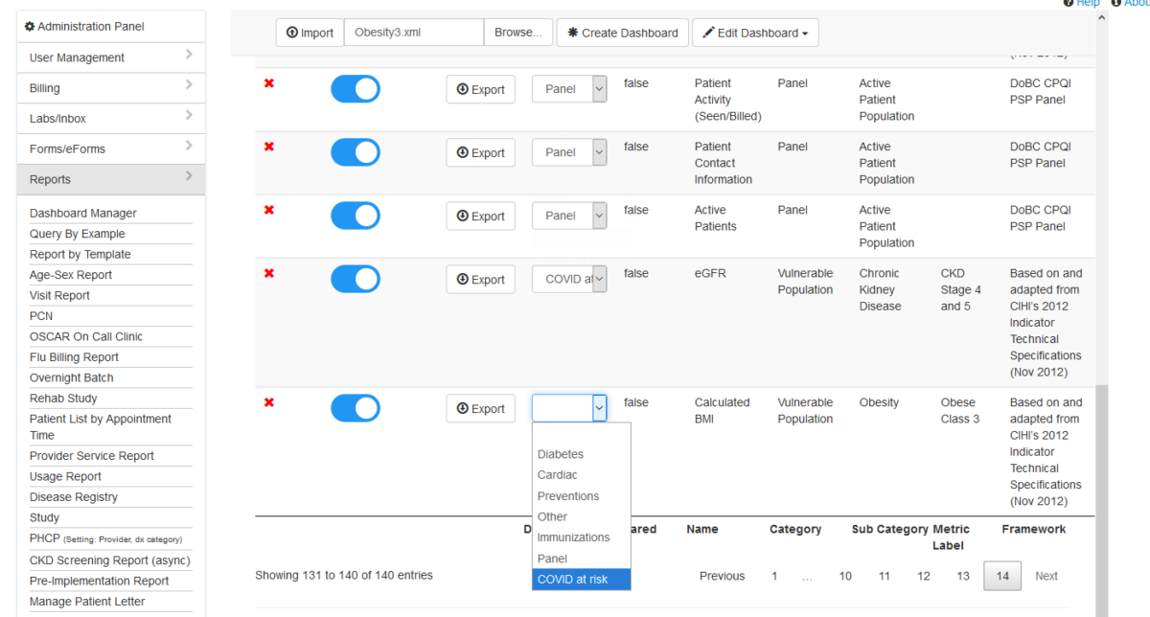Select Diabetes from the open category dropdown

(x=560, y=453)
